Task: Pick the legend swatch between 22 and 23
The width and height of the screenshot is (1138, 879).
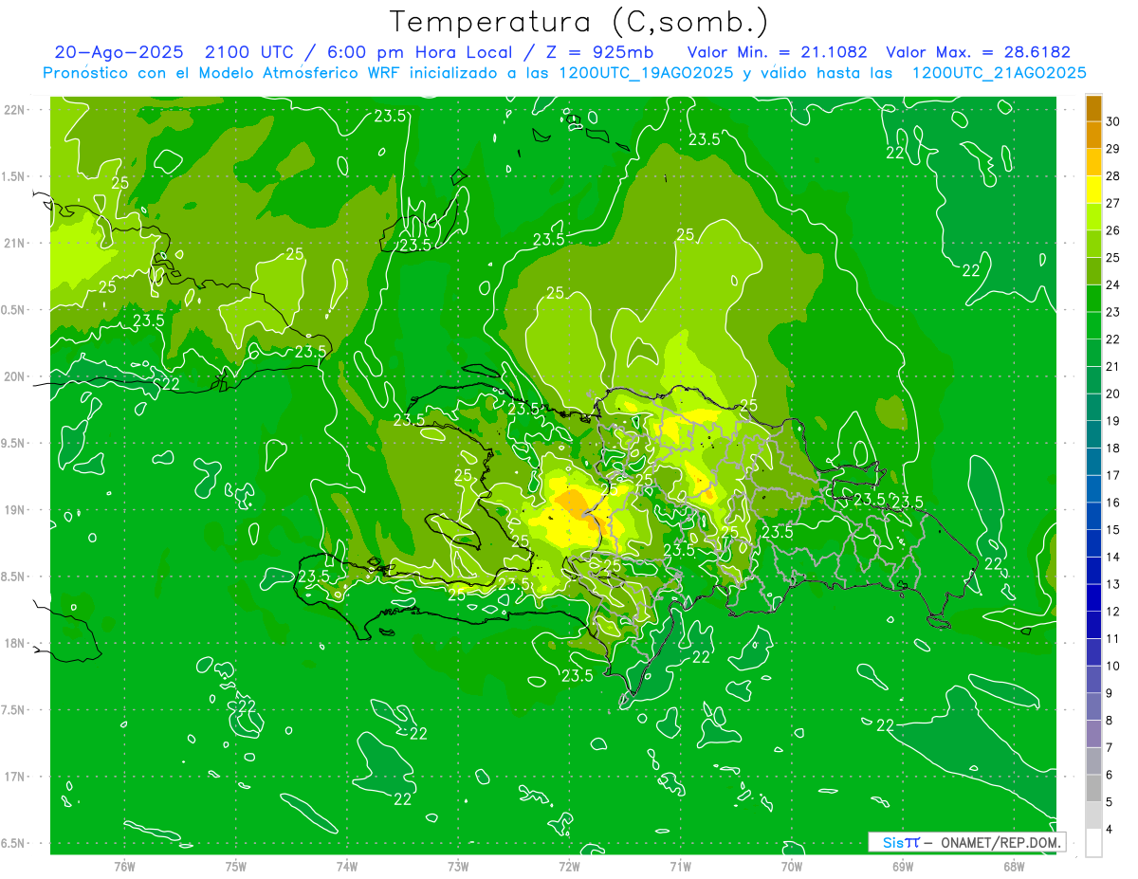Action: point(1093,325)
